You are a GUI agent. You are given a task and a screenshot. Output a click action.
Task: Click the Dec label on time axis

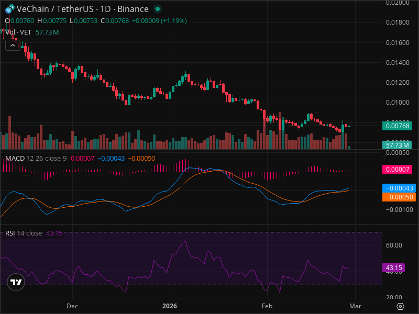click(72, 306)
